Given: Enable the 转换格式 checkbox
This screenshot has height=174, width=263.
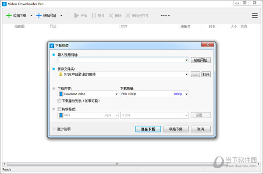Looking at the screenshot, I should pos(59,109).
